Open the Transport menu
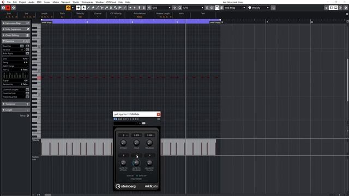349x196 pixels. [65, 2]
